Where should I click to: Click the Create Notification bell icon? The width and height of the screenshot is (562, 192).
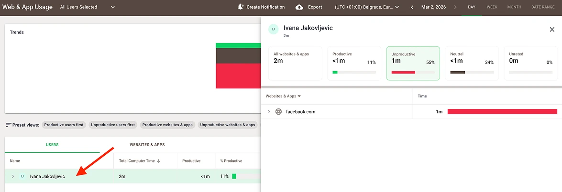[241, 7]
